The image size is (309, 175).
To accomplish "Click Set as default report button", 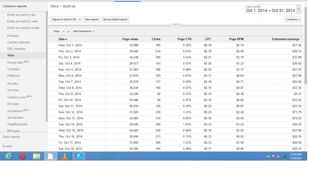I will point(115,20).
